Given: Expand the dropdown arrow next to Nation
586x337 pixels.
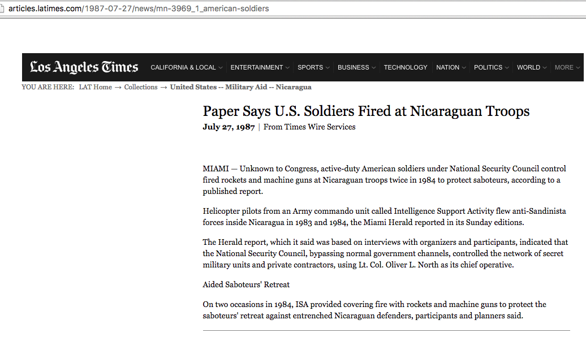Looking at the screenshot, I should [464, 68].
